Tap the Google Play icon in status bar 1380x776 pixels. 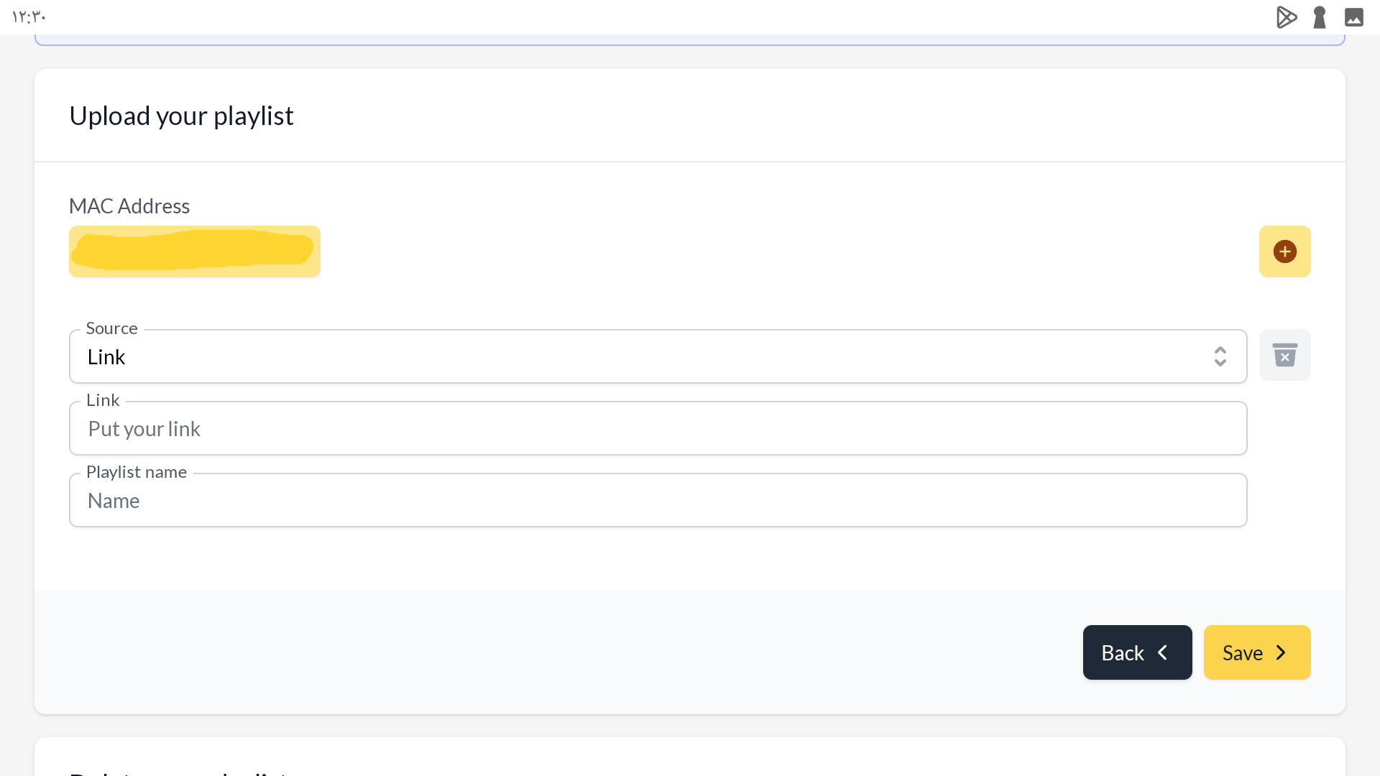click(x=1286, y=17)
